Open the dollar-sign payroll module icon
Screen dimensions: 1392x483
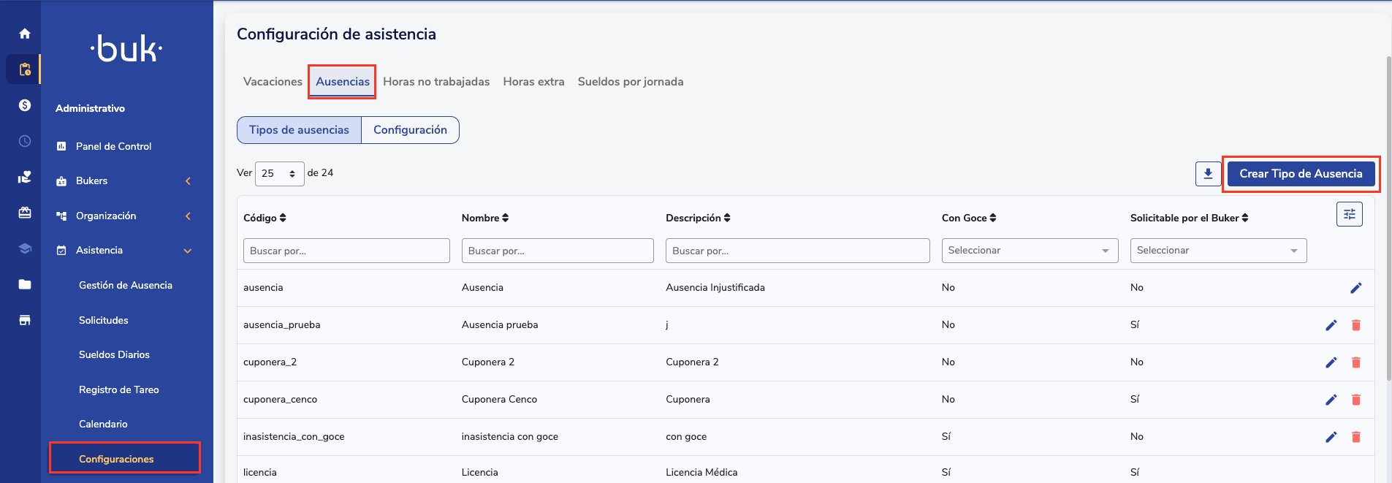click(x=25, y=105)
